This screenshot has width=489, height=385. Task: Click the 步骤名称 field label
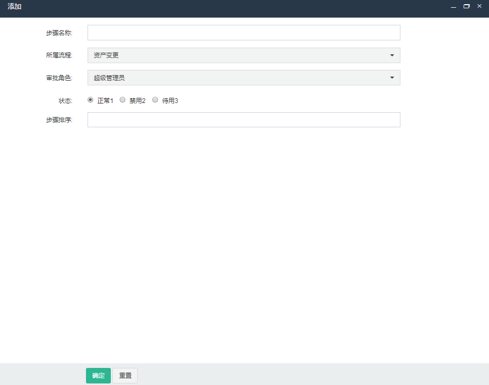[x=59, y=33]
